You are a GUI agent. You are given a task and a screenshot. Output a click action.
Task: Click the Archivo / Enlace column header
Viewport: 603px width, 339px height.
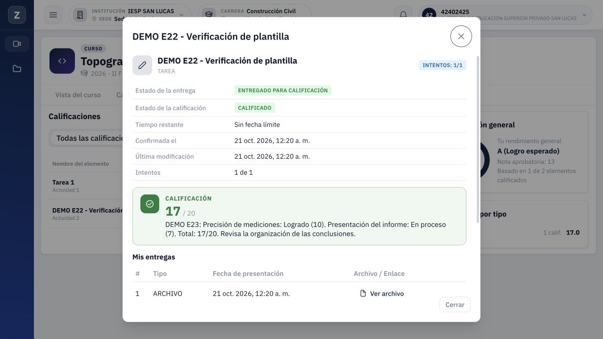pyautogui.click(x=379, y=274)
